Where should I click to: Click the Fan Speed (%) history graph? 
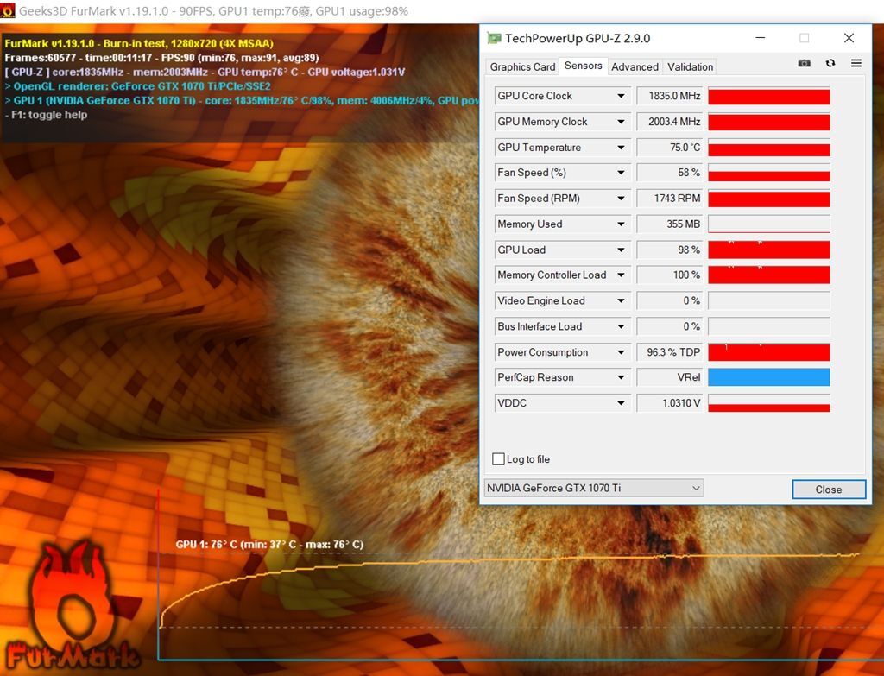pos(769,173)
